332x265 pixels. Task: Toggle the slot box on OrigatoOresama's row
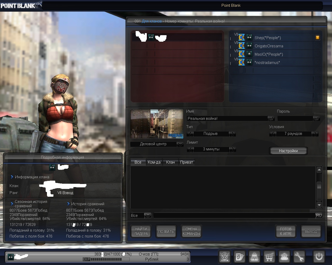[317, 46]
